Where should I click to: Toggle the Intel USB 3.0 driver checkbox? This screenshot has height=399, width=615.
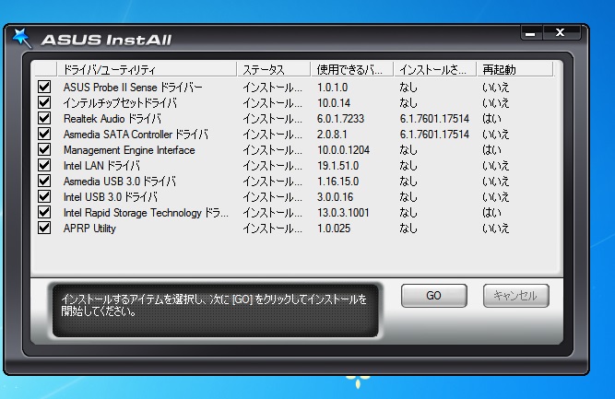pos(44,197)
